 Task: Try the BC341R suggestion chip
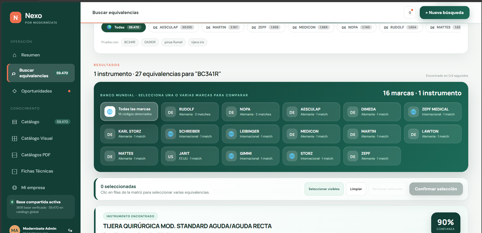130,42
